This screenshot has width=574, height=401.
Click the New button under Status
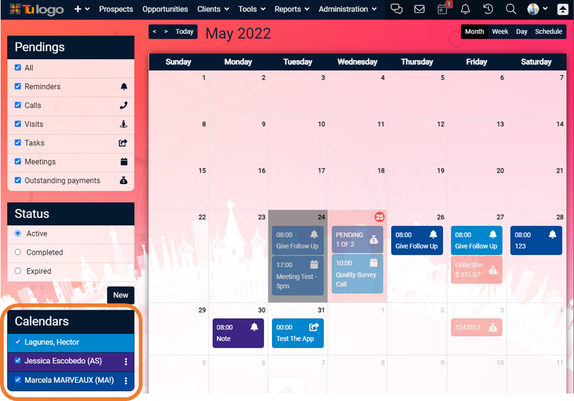[120, 295]
